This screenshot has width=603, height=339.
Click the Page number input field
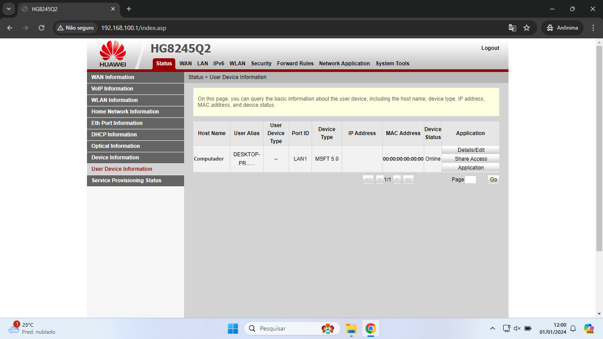(x=471, y=180)
